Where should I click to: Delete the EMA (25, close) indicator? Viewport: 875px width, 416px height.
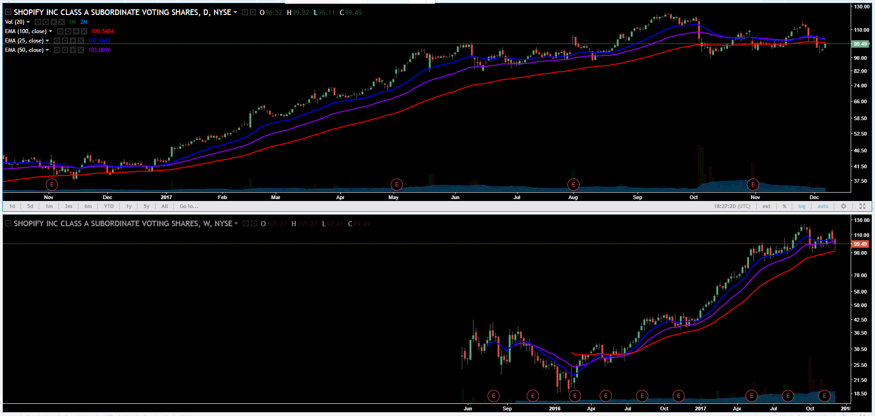coord(81,41)
